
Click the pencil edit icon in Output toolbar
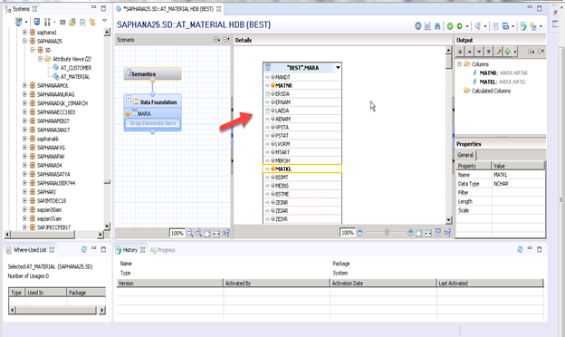click(498, 52)
